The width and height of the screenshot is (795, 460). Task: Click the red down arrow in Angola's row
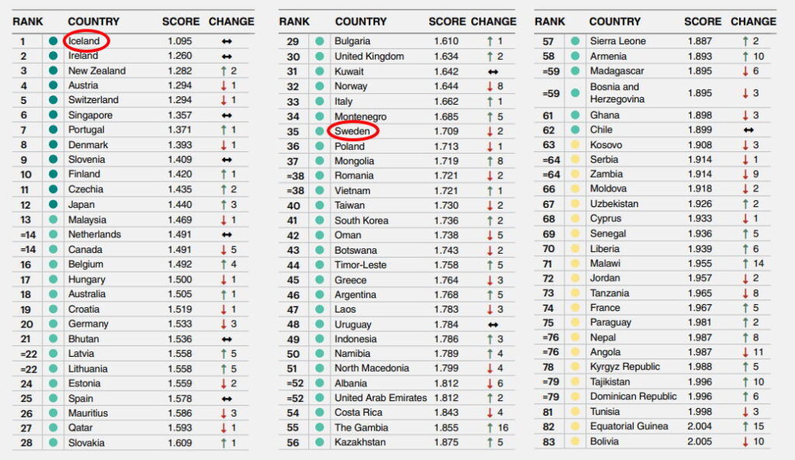click(x=745, y=352)
